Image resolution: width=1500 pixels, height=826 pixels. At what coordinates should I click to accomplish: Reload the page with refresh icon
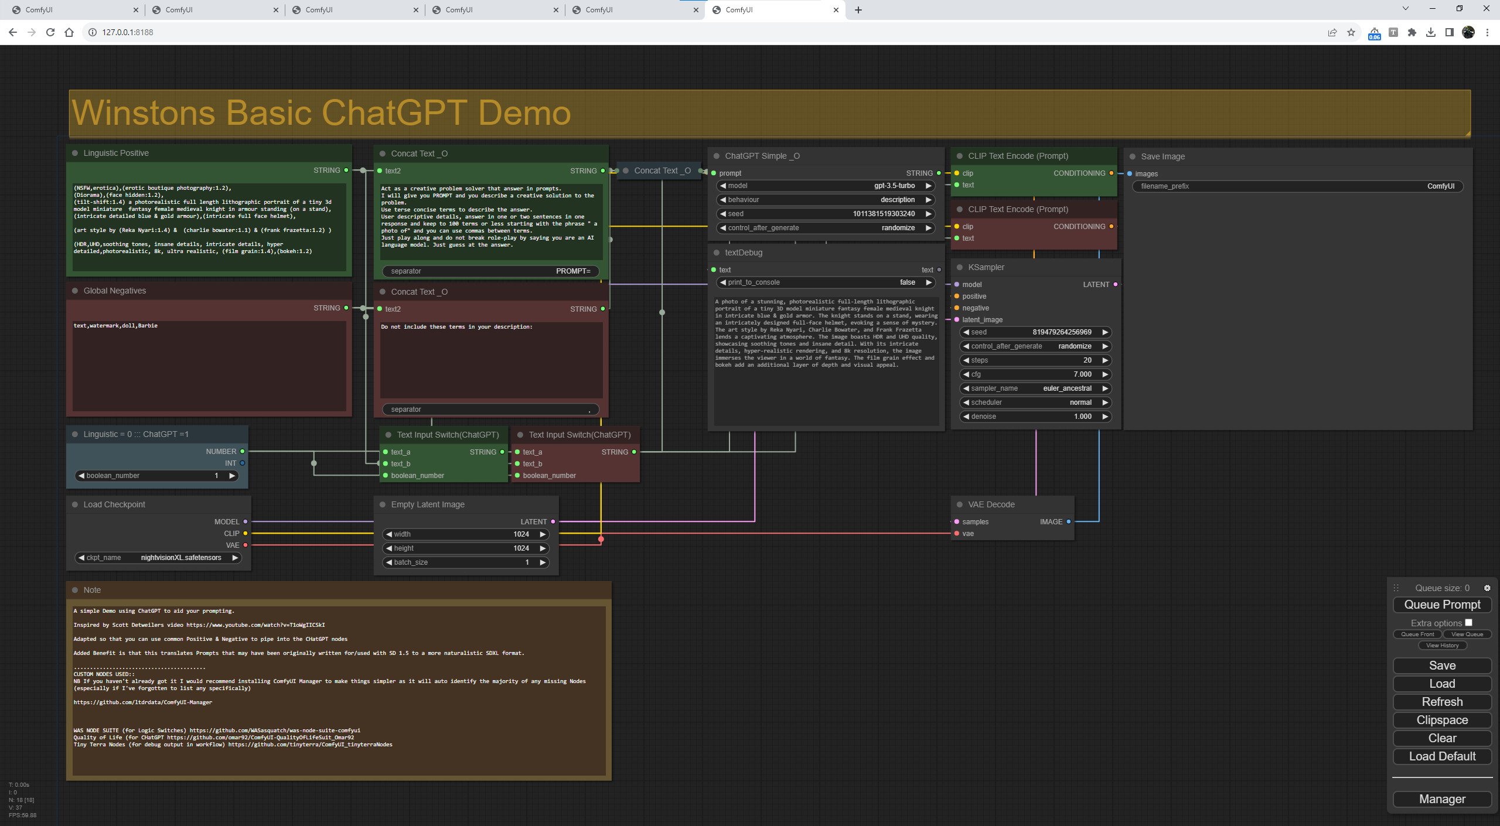50,32
